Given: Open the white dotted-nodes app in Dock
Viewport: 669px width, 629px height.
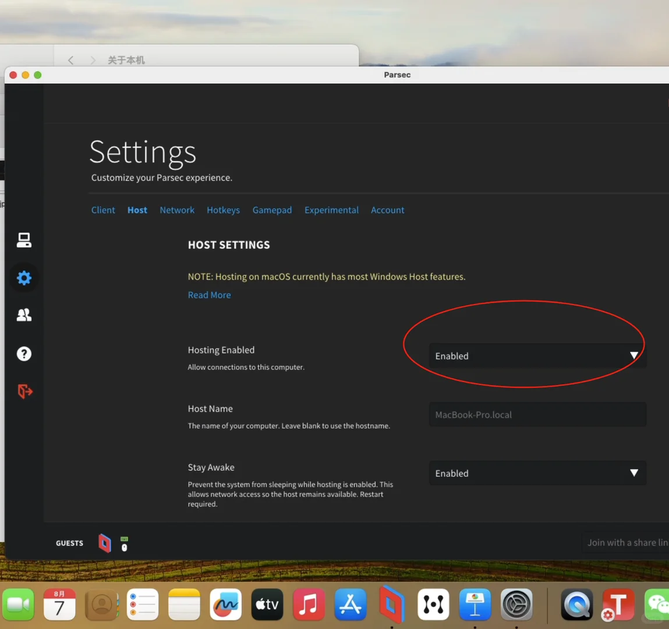Looking at the screenshot, I should [434, 605].
